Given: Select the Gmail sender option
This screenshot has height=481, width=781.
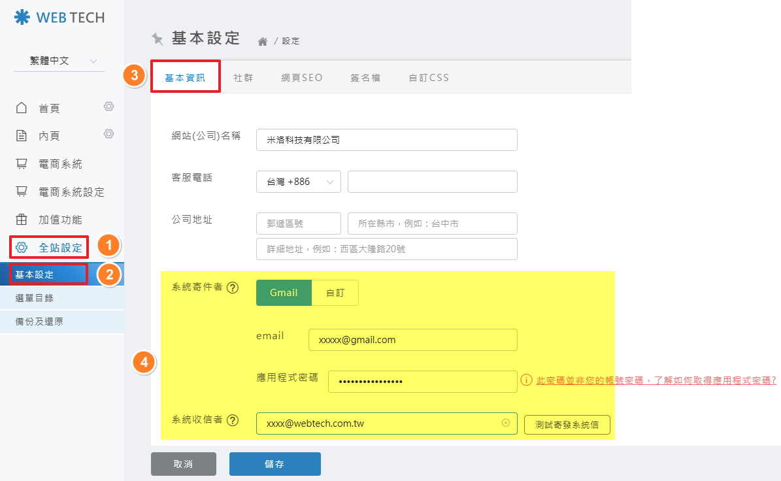Looking at the screenshot, I should pos(284,293).
